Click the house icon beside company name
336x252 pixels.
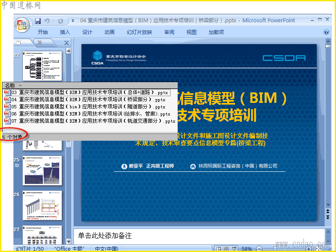tap(193, 166)
